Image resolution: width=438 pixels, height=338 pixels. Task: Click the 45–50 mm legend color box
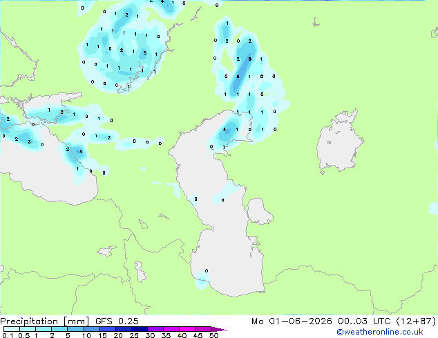203,329
